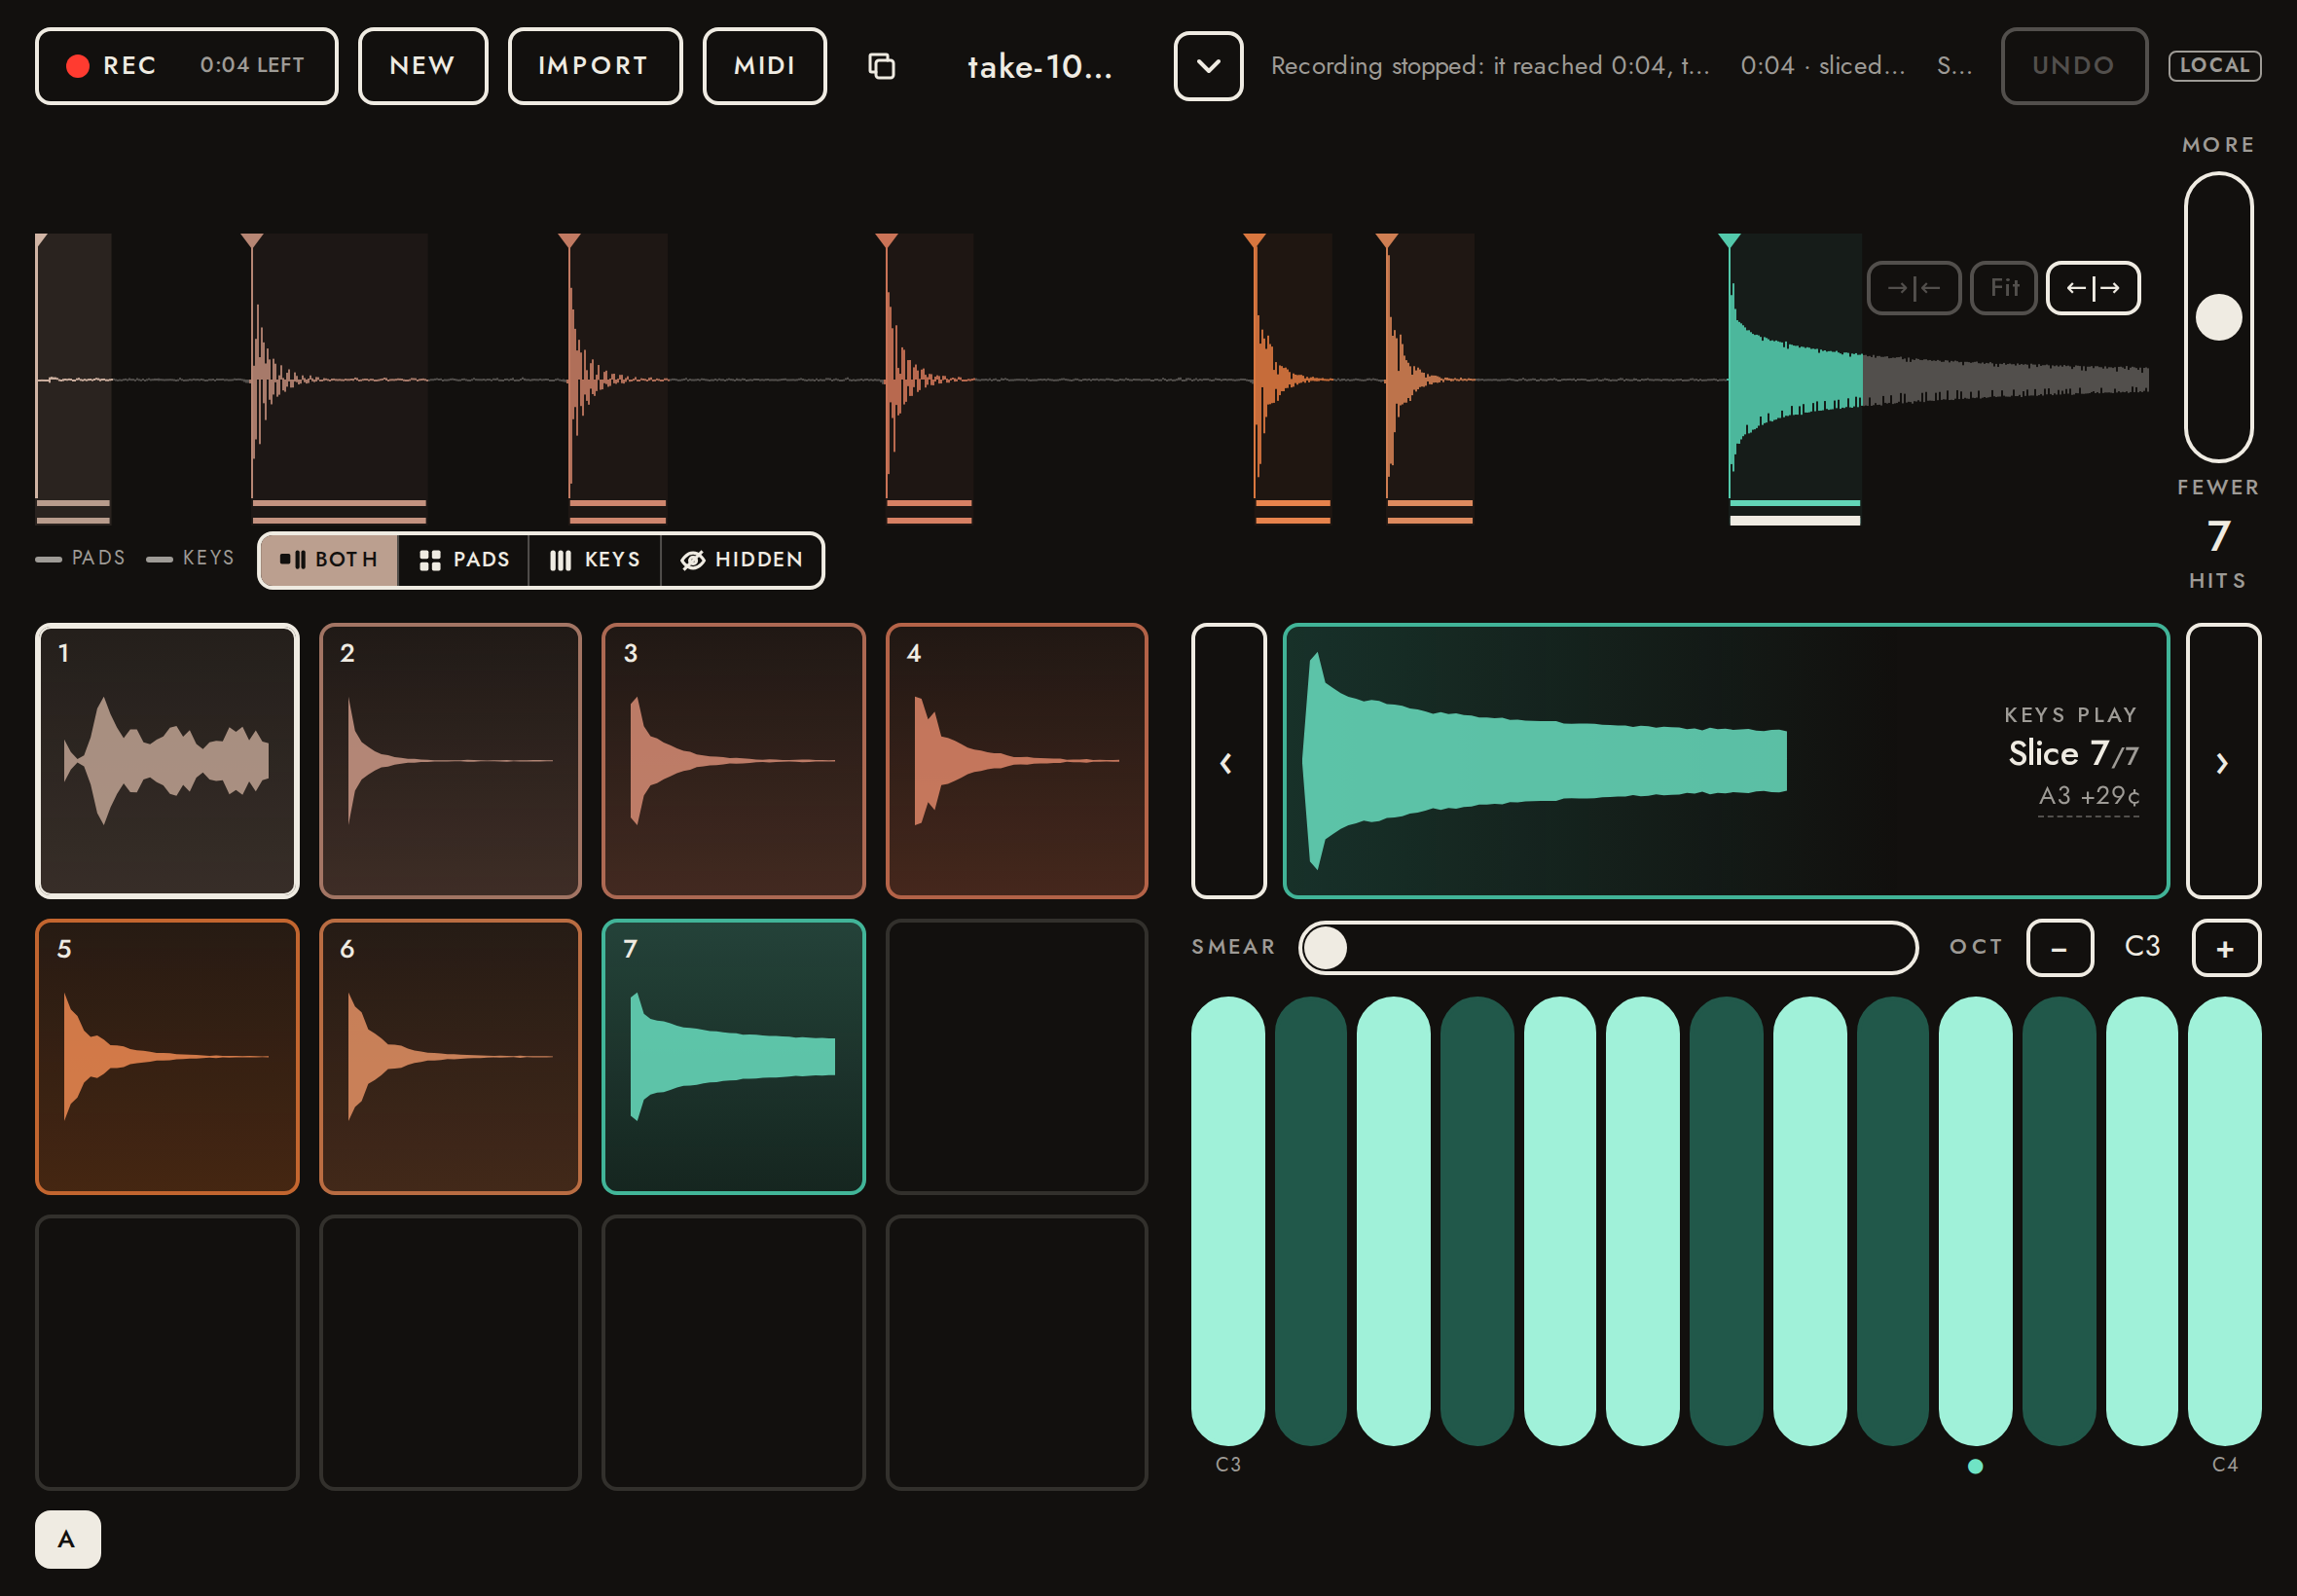
Task: Click the shrink slice icon button
Action: pos(1913,288)
